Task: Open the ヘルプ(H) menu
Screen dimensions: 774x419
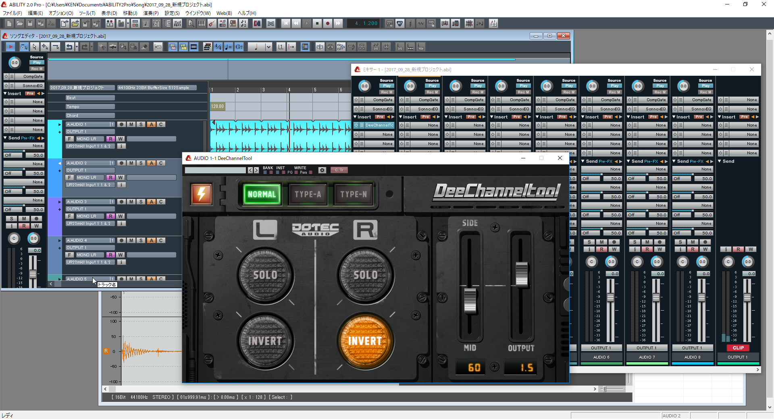Action: 247,13
